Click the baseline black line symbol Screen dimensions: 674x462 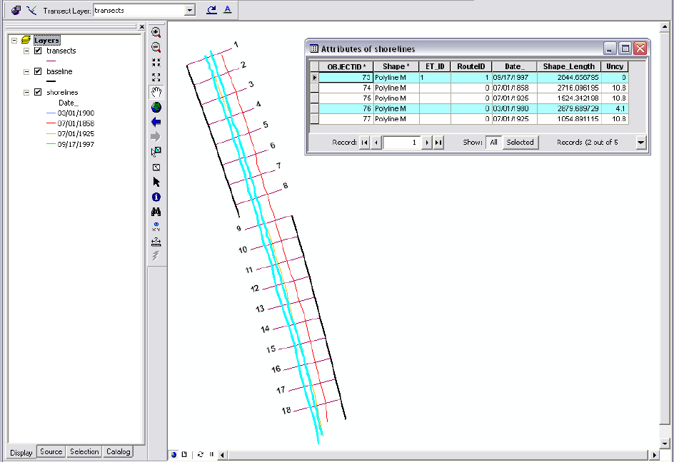(51, 81)
